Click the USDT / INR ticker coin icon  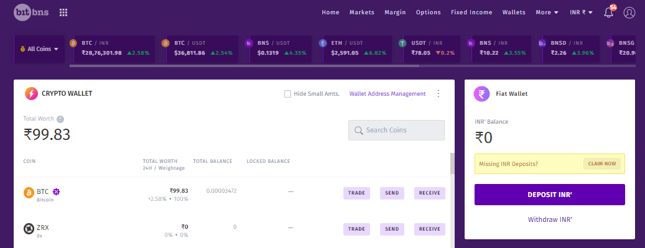(402, 43)
